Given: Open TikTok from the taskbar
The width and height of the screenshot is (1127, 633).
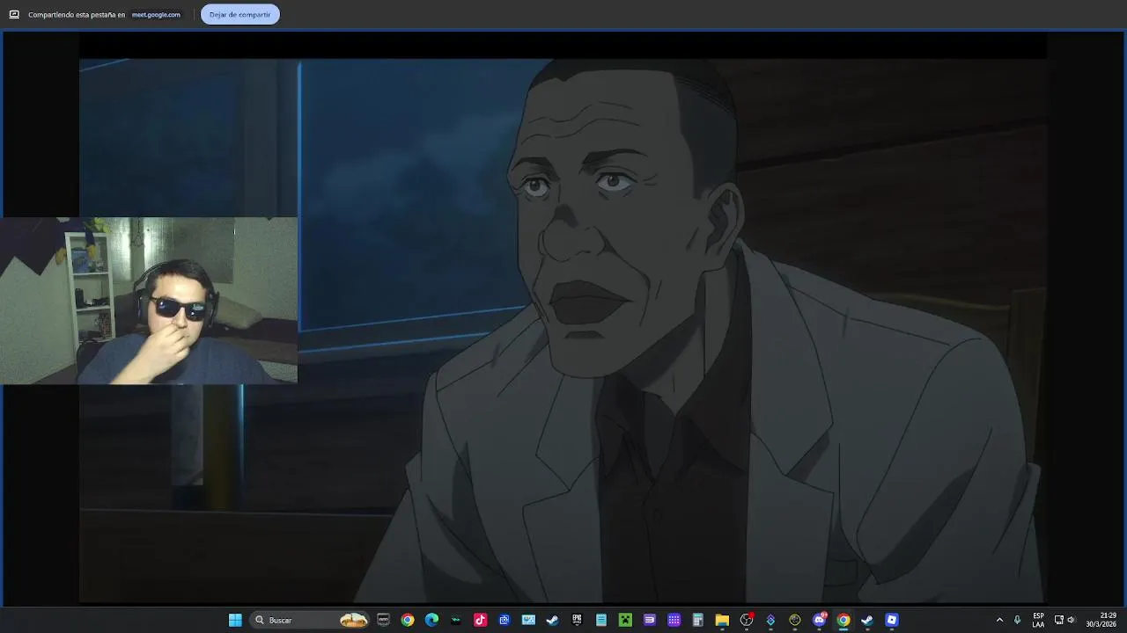Looking at the screenshot, I should [480, 620].
